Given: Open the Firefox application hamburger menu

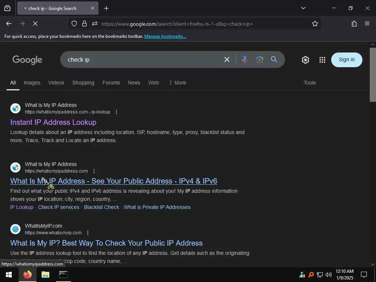Looking at the screenshot, I should pos(367,23).
